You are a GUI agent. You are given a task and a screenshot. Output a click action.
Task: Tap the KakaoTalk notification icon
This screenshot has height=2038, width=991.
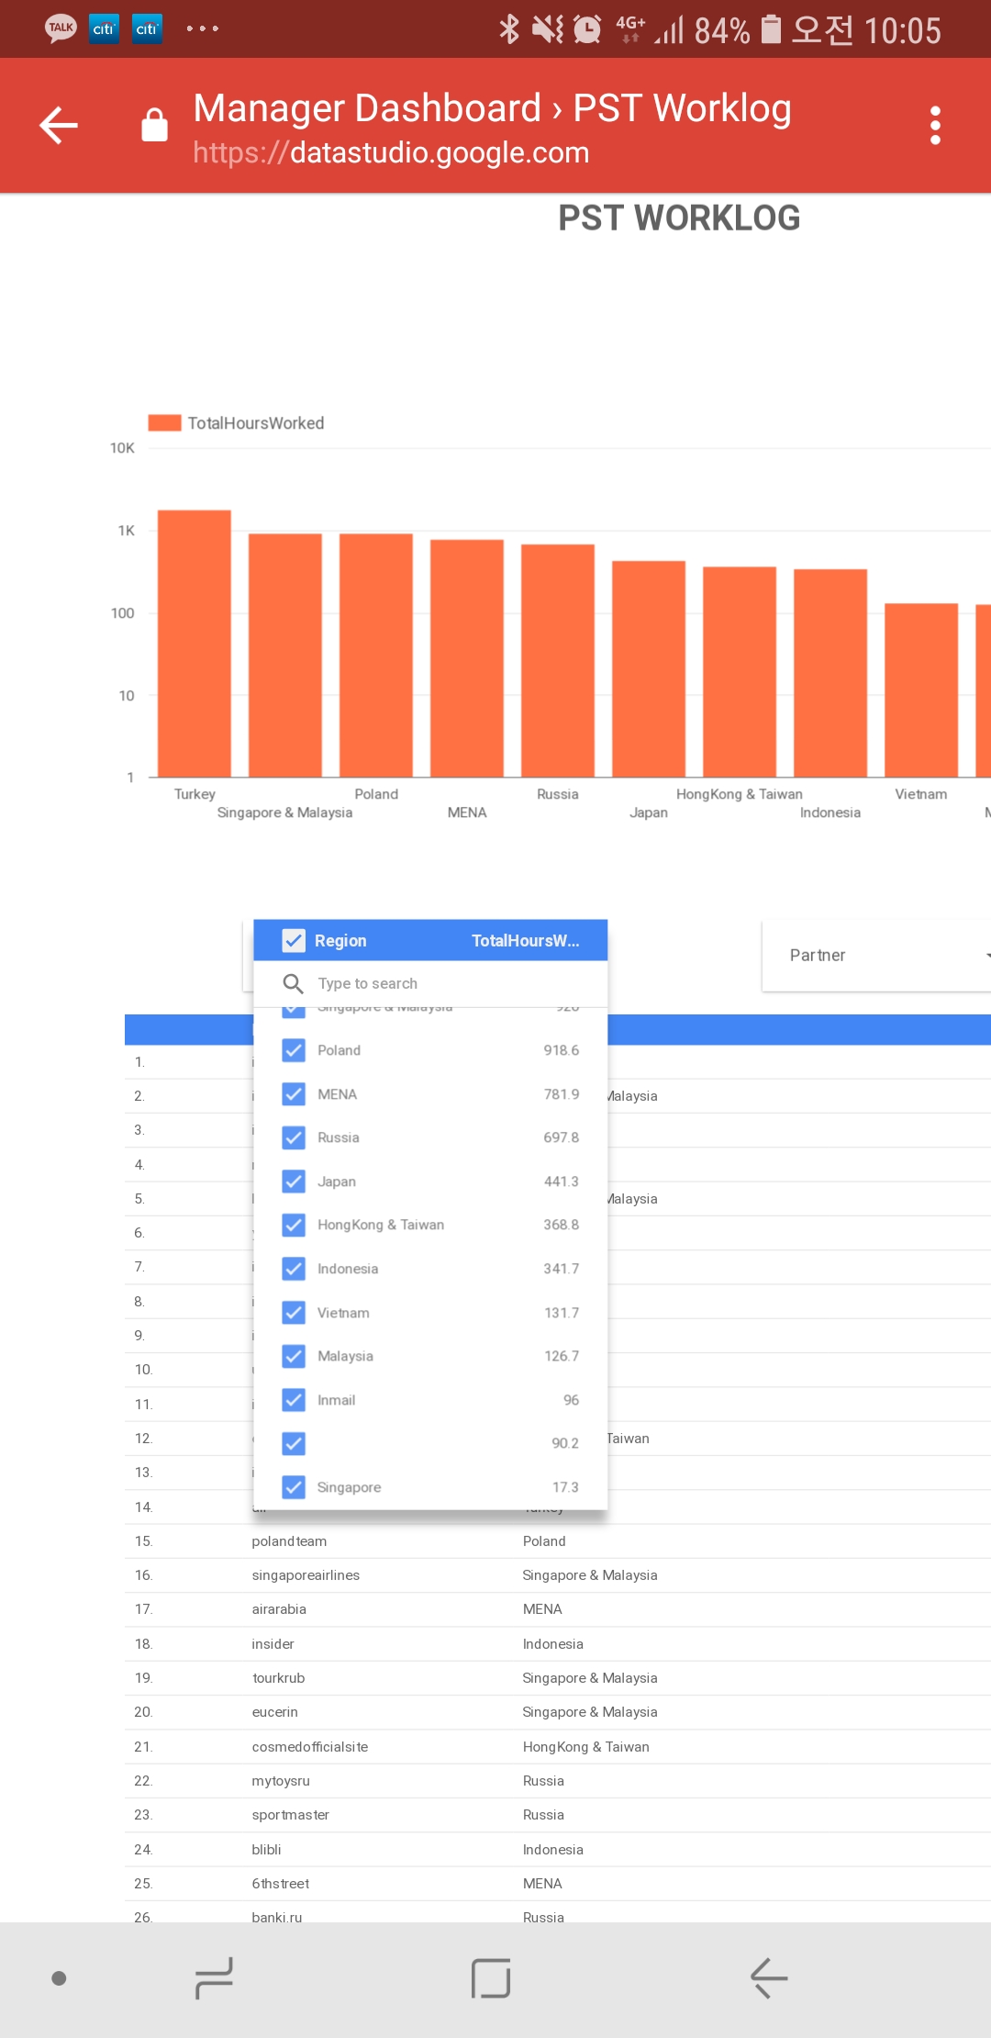click(x=61, y=28)
